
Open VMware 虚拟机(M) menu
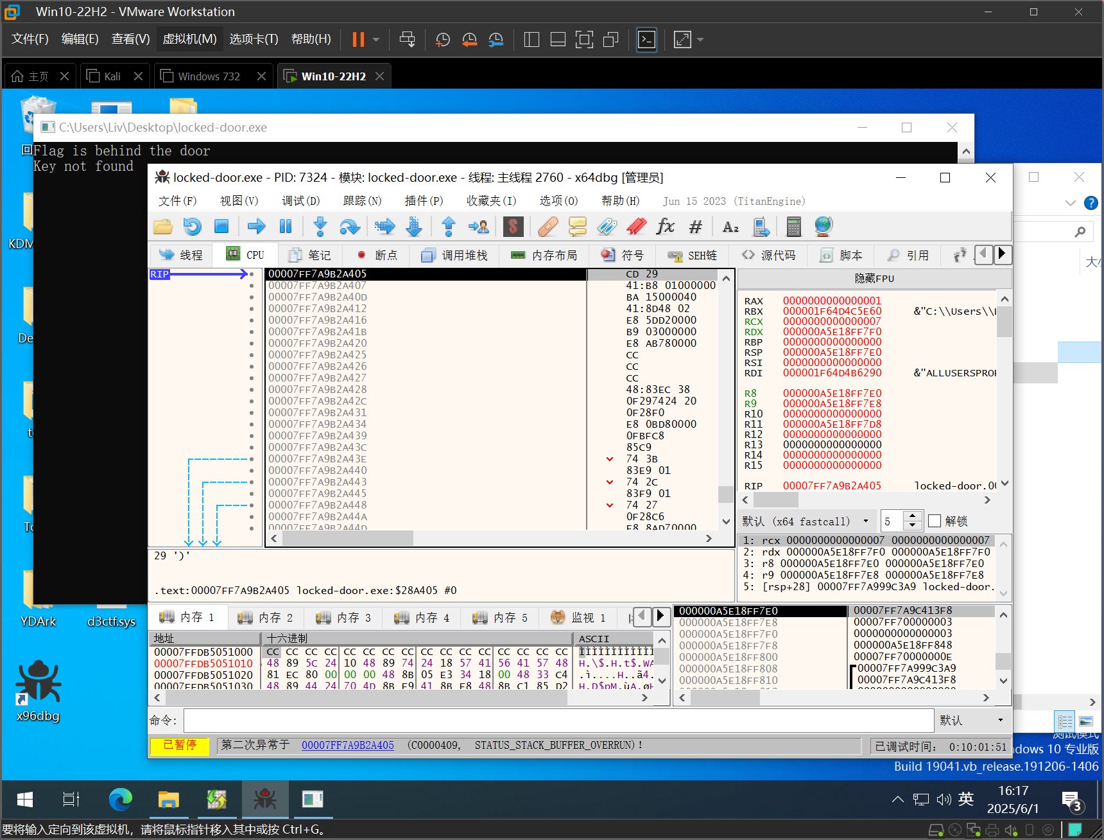coord(189,39)
